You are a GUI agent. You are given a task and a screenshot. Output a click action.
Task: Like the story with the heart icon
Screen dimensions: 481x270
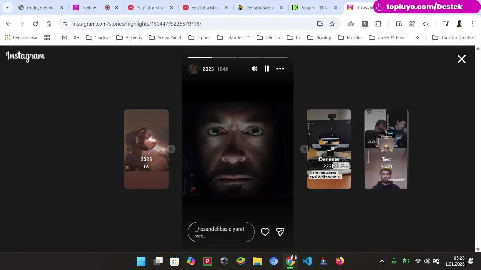click(x=265, y=232)
